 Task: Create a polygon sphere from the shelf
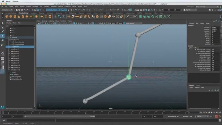tap(7, 17)
